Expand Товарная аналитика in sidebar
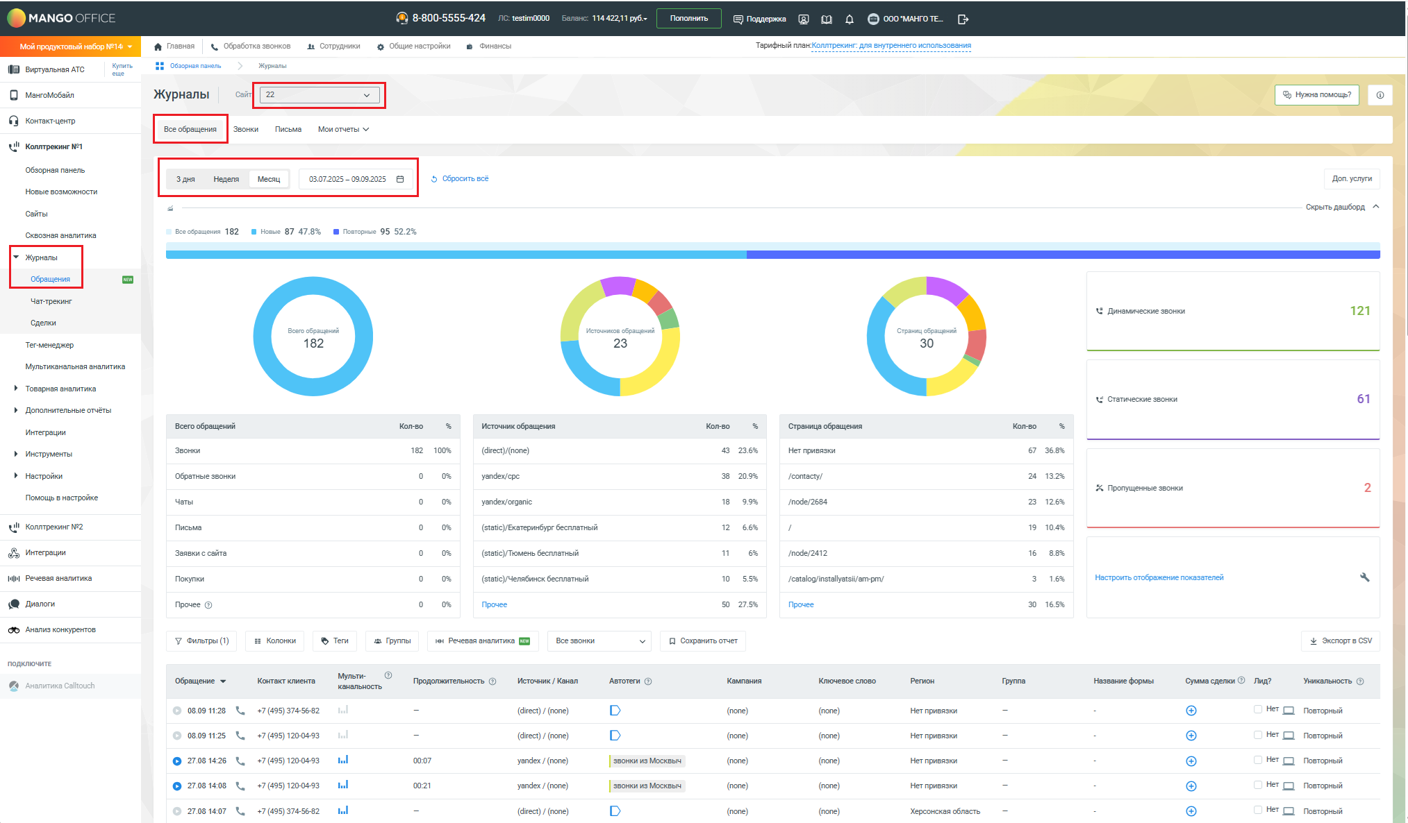 (16, 389)
